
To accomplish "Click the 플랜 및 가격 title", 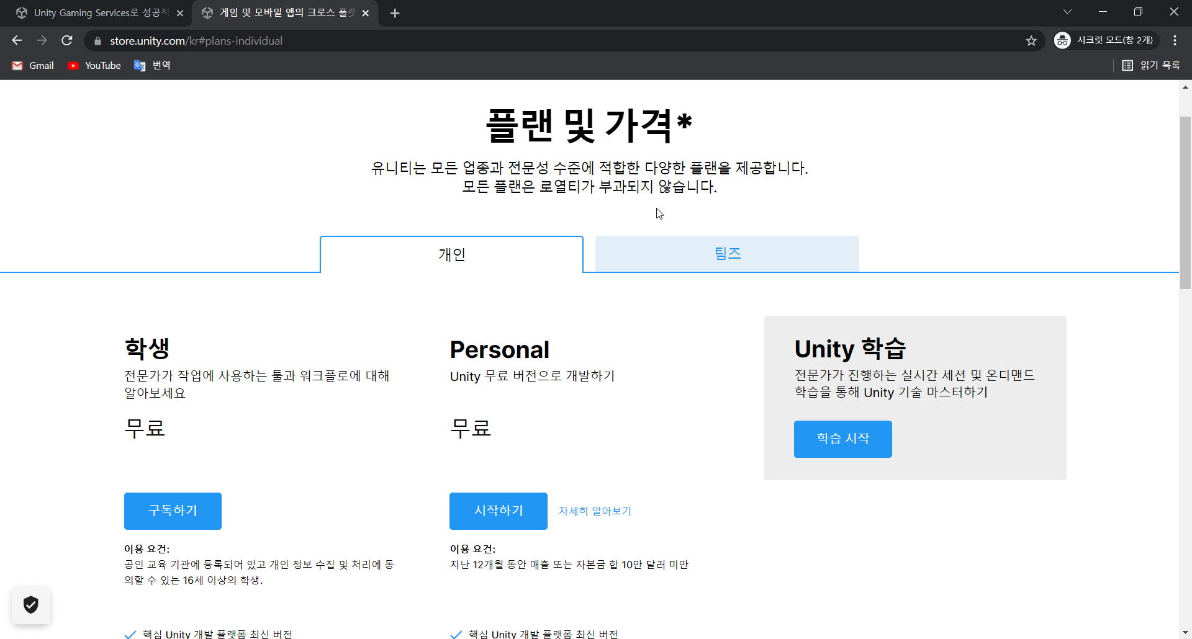I will pyautogui.click(x=589, y=125).
